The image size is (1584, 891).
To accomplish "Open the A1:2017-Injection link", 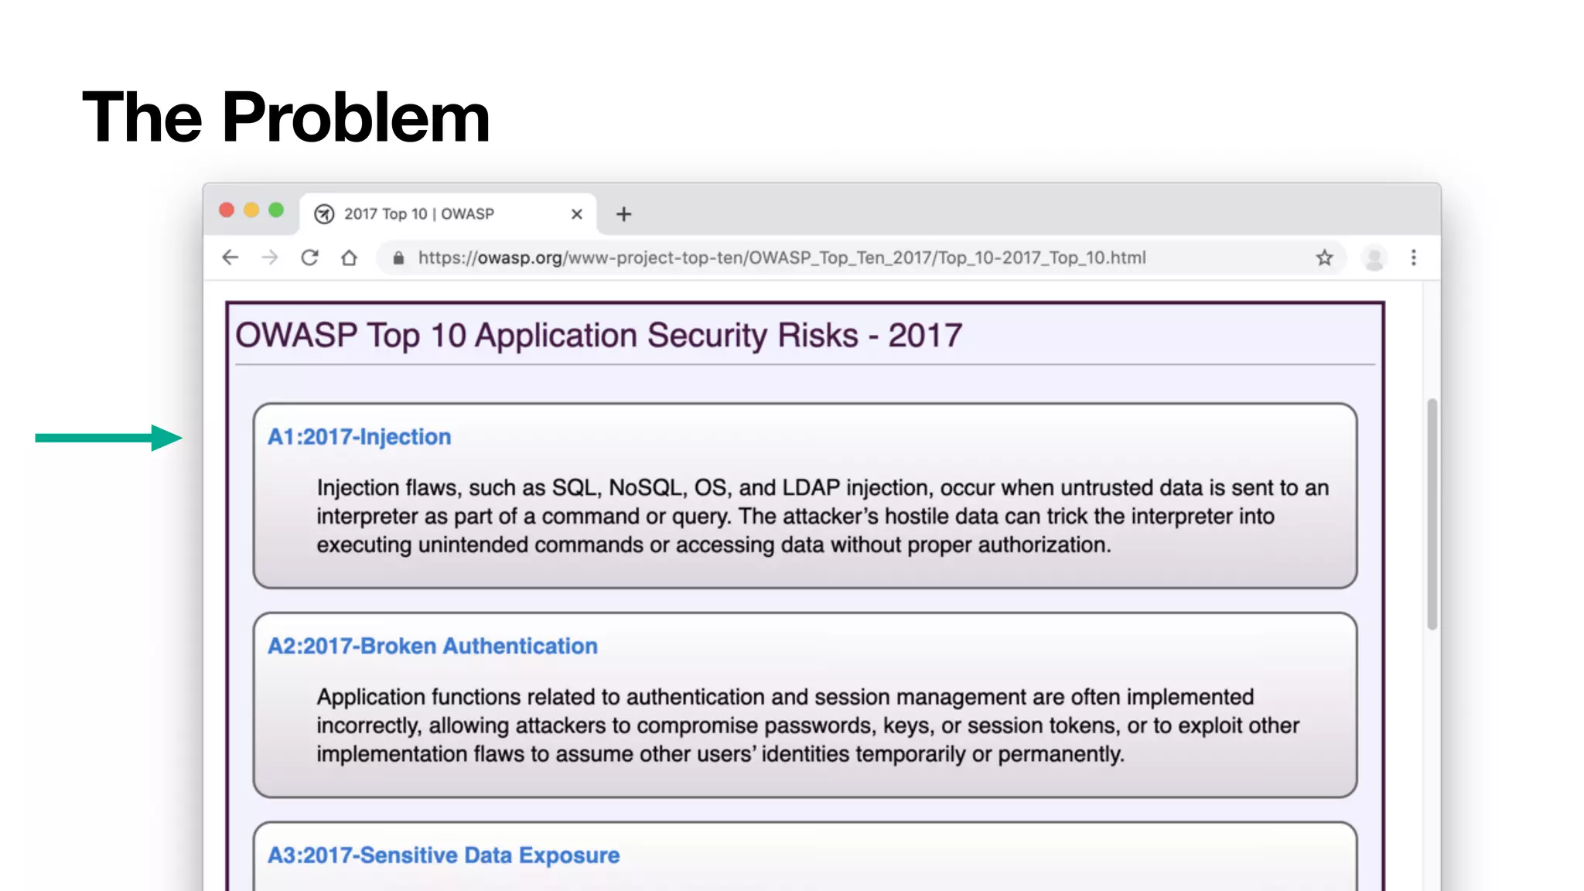I will pos(359,437).
